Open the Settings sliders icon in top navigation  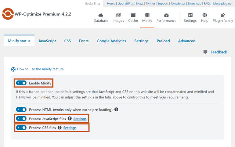click(x=190, y=15)
